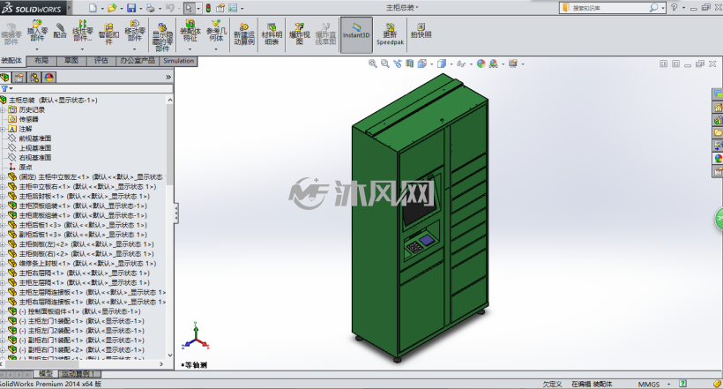Click the 配合 (Mate) tool

(x=60, y=32)
